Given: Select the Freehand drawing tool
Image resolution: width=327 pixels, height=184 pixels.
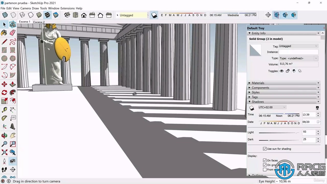Looking at the screenshot, I should (13, 42).
